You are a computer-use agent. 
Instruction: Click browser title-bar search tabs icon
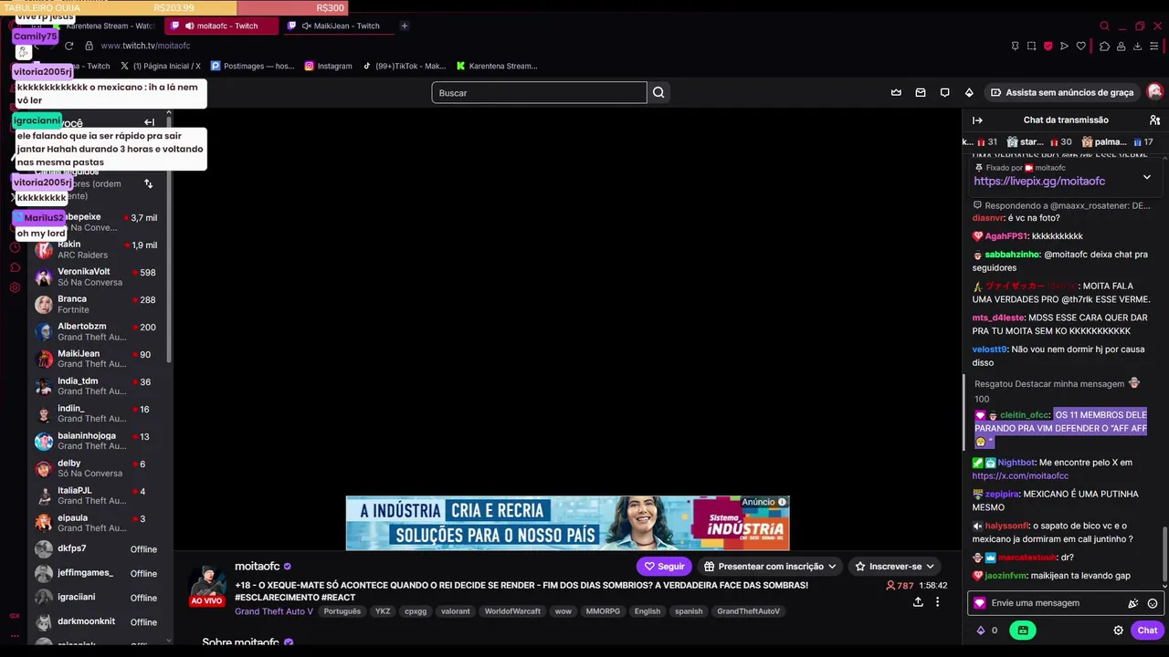[1104, 26]
